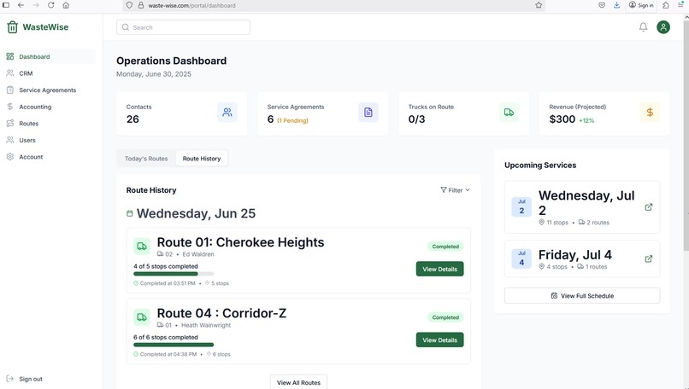The height and width of the screenshot is (389, 689).
Task: Bookmark page with star icon
Action: 539,5
